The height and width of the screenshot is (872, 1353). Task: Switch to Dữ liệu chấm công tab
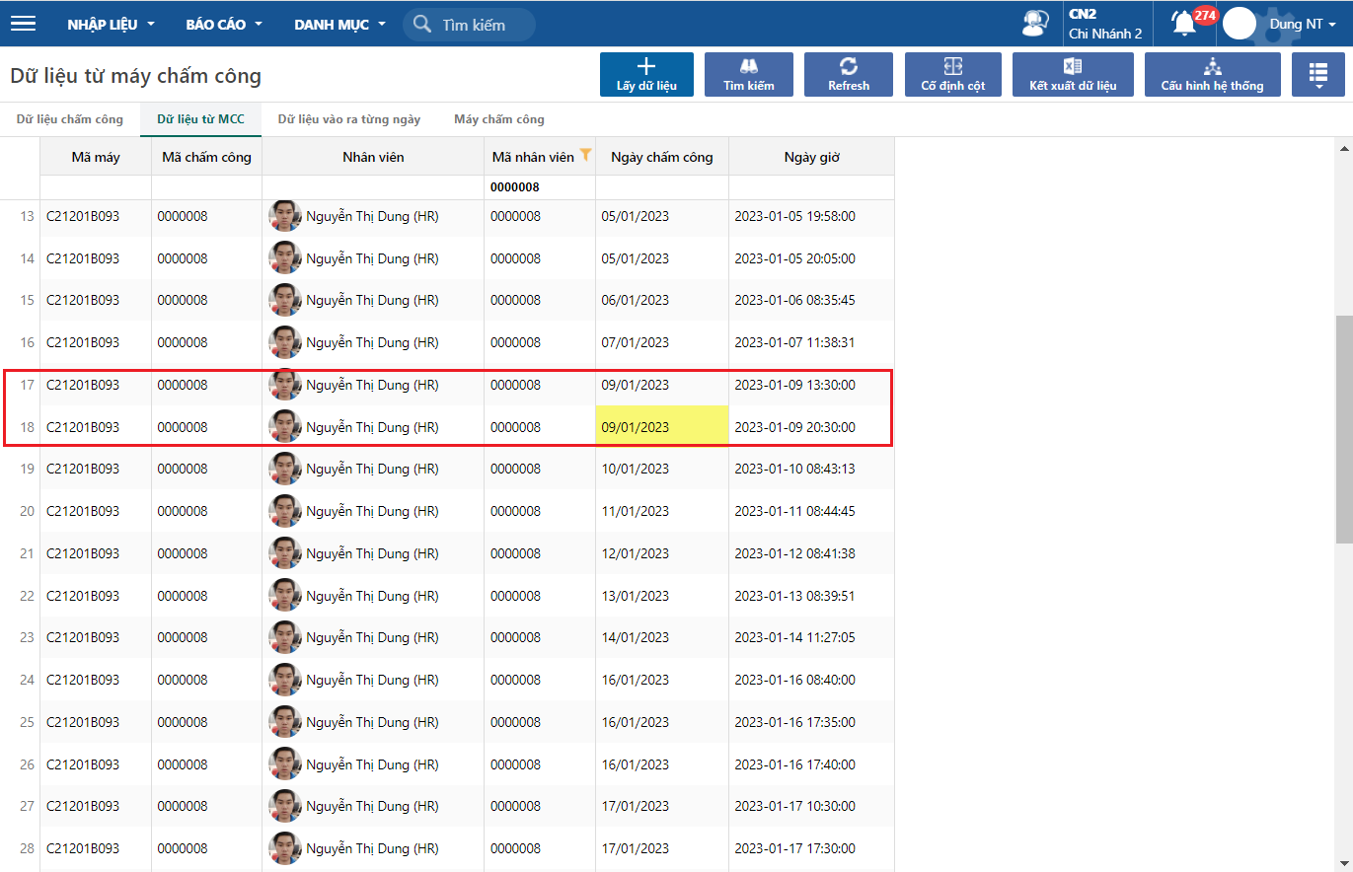pos(70,119)
